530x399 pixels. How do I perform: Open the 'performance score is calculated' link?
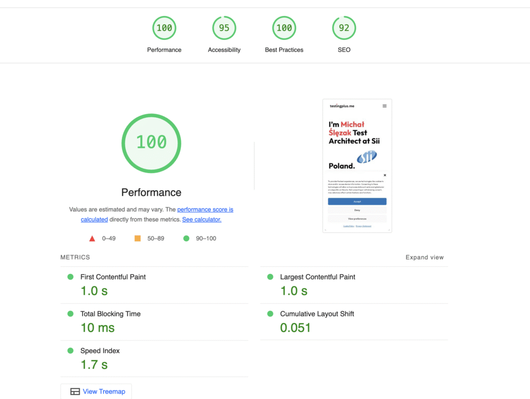205,210
